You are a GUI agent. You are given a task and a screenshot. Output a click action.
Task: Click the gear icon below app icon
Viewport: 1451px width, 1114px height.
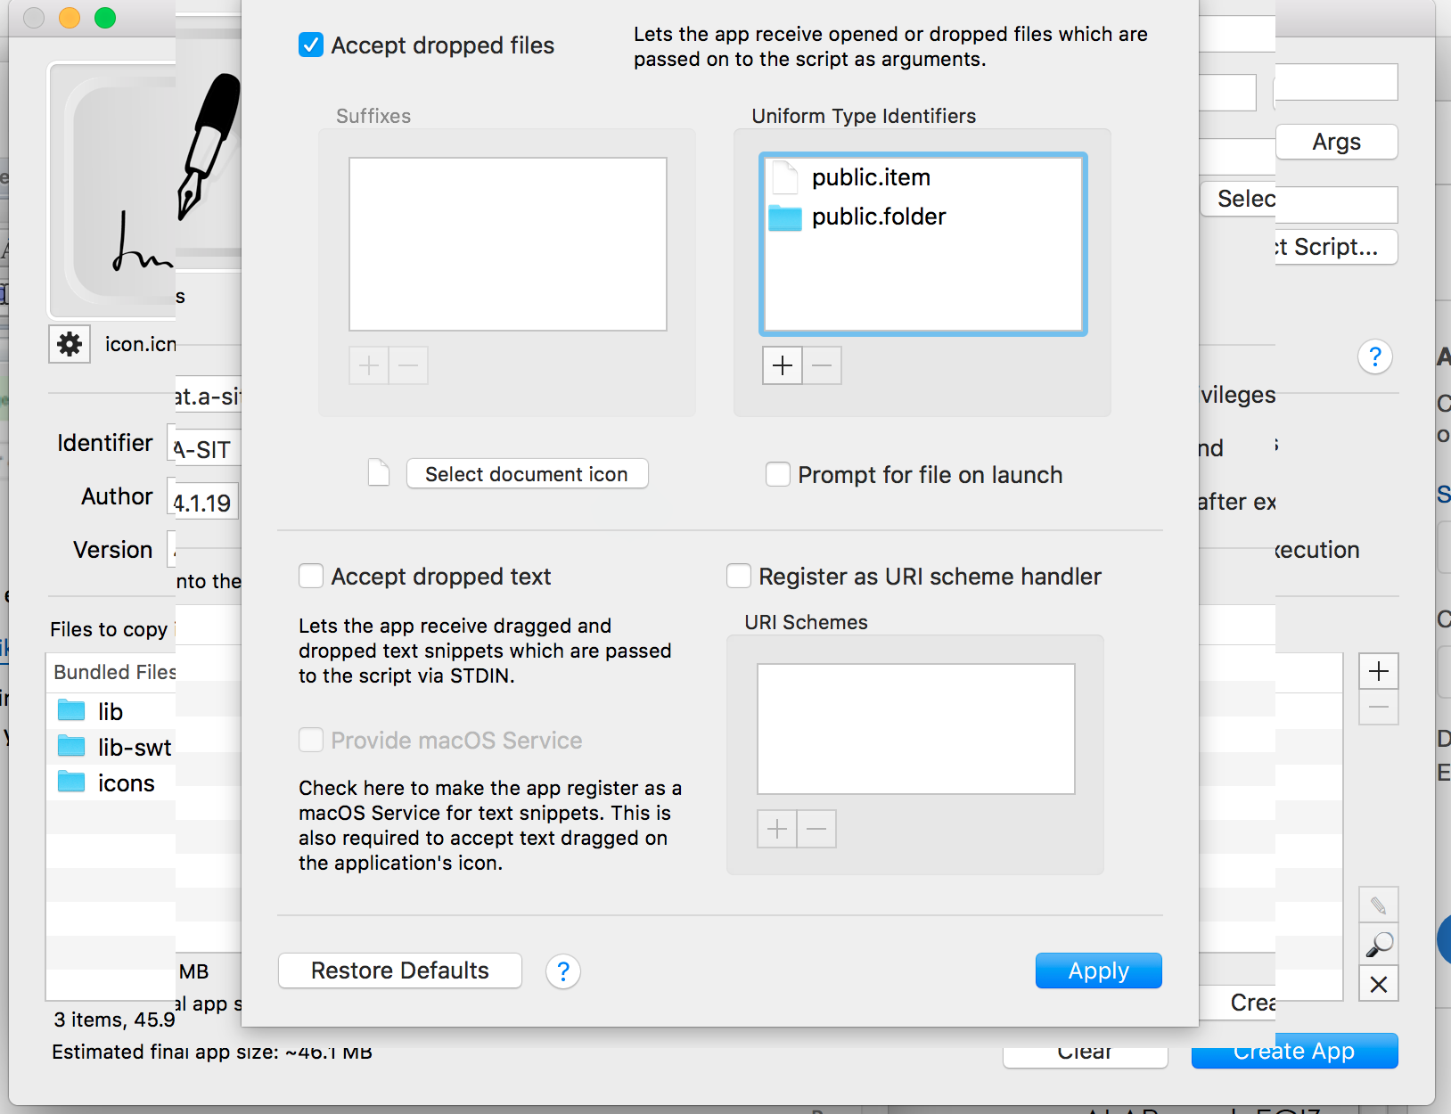(x=70, y=344)
